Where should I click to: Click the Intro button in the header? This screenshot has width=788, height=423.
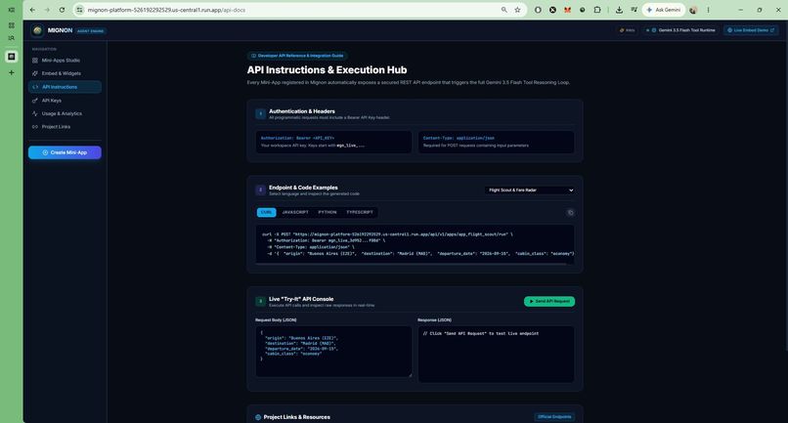(627, 30)
